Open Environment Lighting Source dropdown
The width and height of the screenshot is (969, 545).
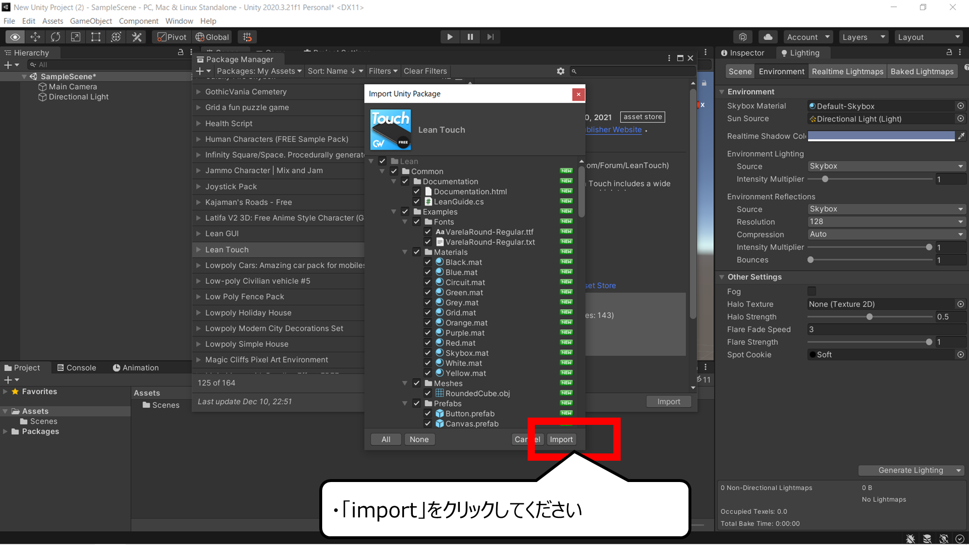click(x=887, y=166)
